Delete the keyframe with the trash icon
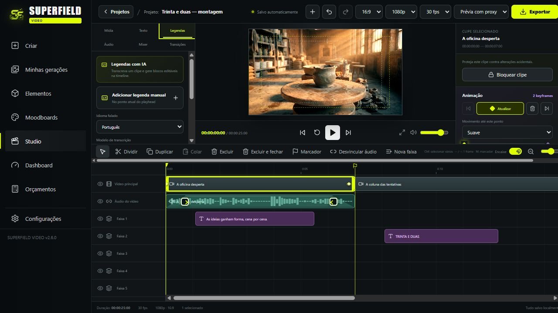 pos(532,109)
